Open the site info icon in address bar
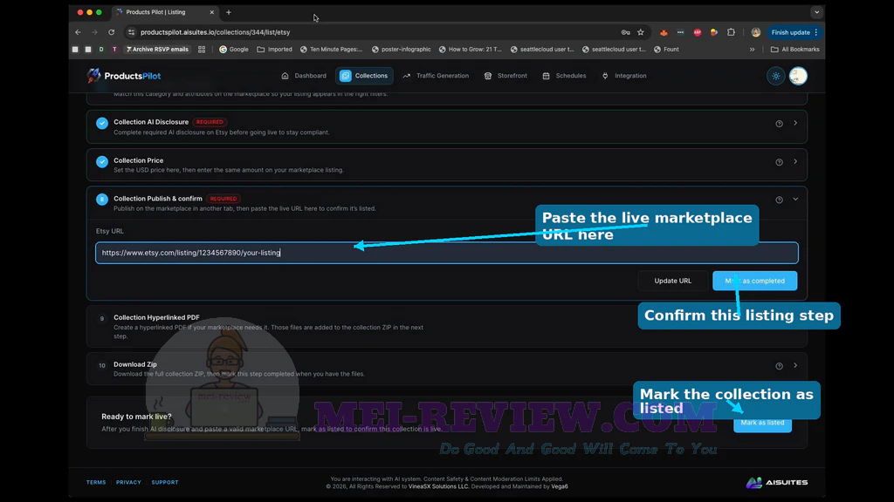The image size is (894, 502). click(131, 32)
